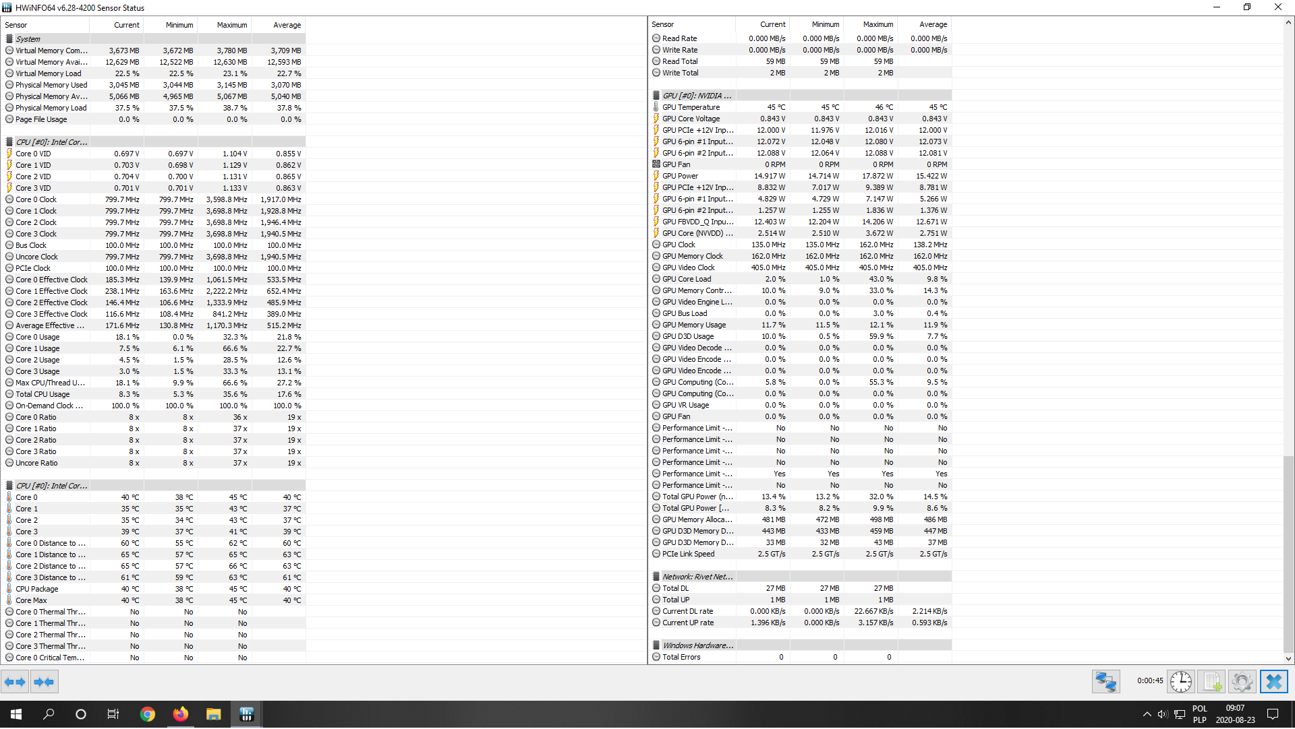
Task: Select the Core 0 Clock row
Action: [154, 199]
